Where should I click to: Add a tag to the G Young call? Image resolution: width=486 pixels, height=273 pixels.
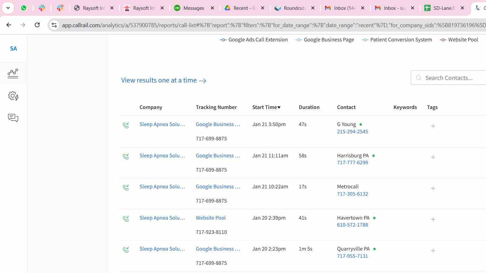[x=433, y=126]
